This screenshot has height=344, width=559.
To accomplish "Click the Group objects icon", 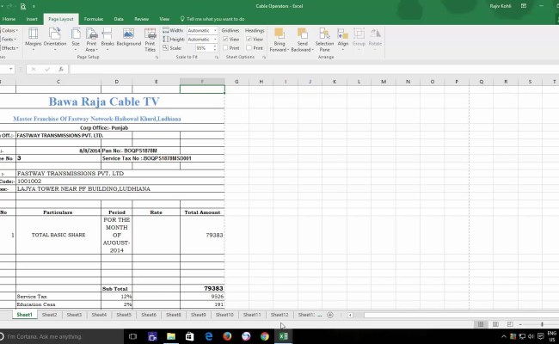I will pyautogui.click(x=359, y=34).
